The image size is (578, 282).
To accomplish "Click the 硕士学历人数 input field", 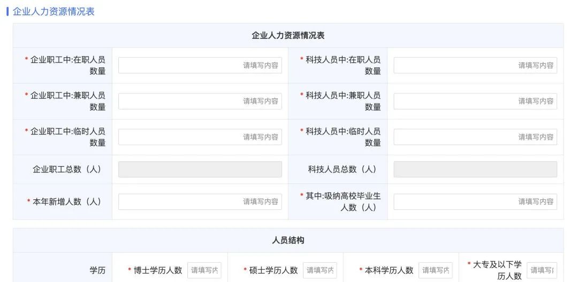I will (320, 270).
